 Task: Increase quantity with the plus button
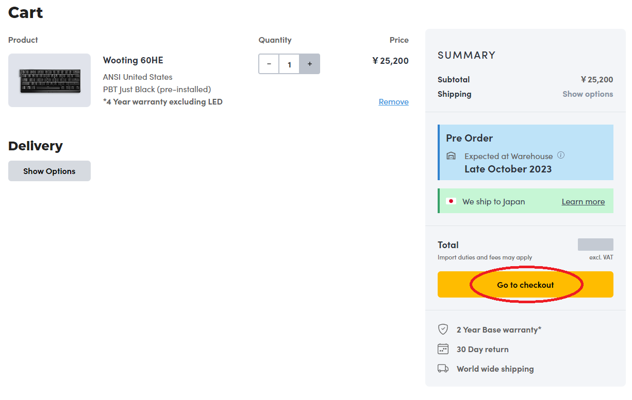tap(309, 64)
